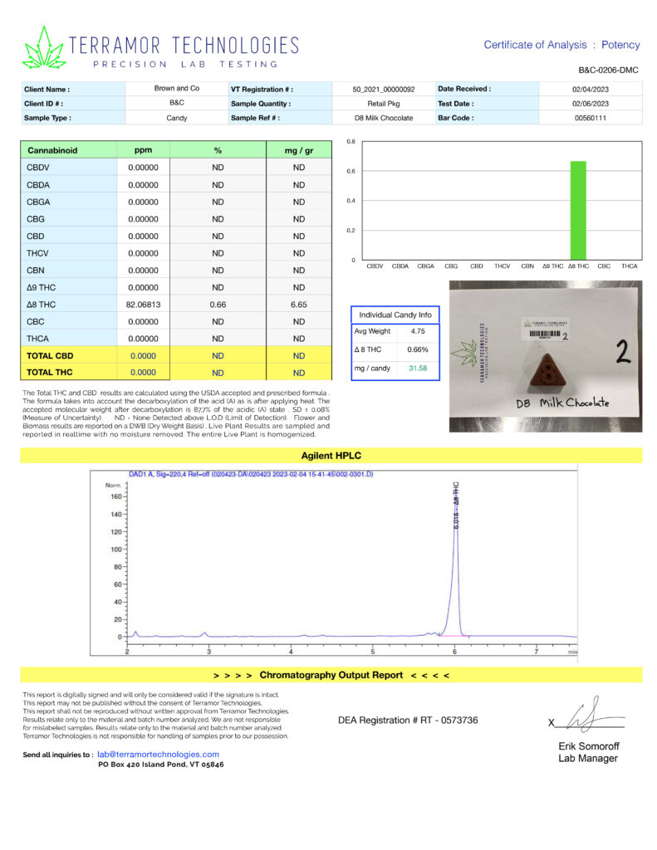657x850 pixels.
Task: Select Avg Weight value 4.75
Action: click(x=418, y=330)
